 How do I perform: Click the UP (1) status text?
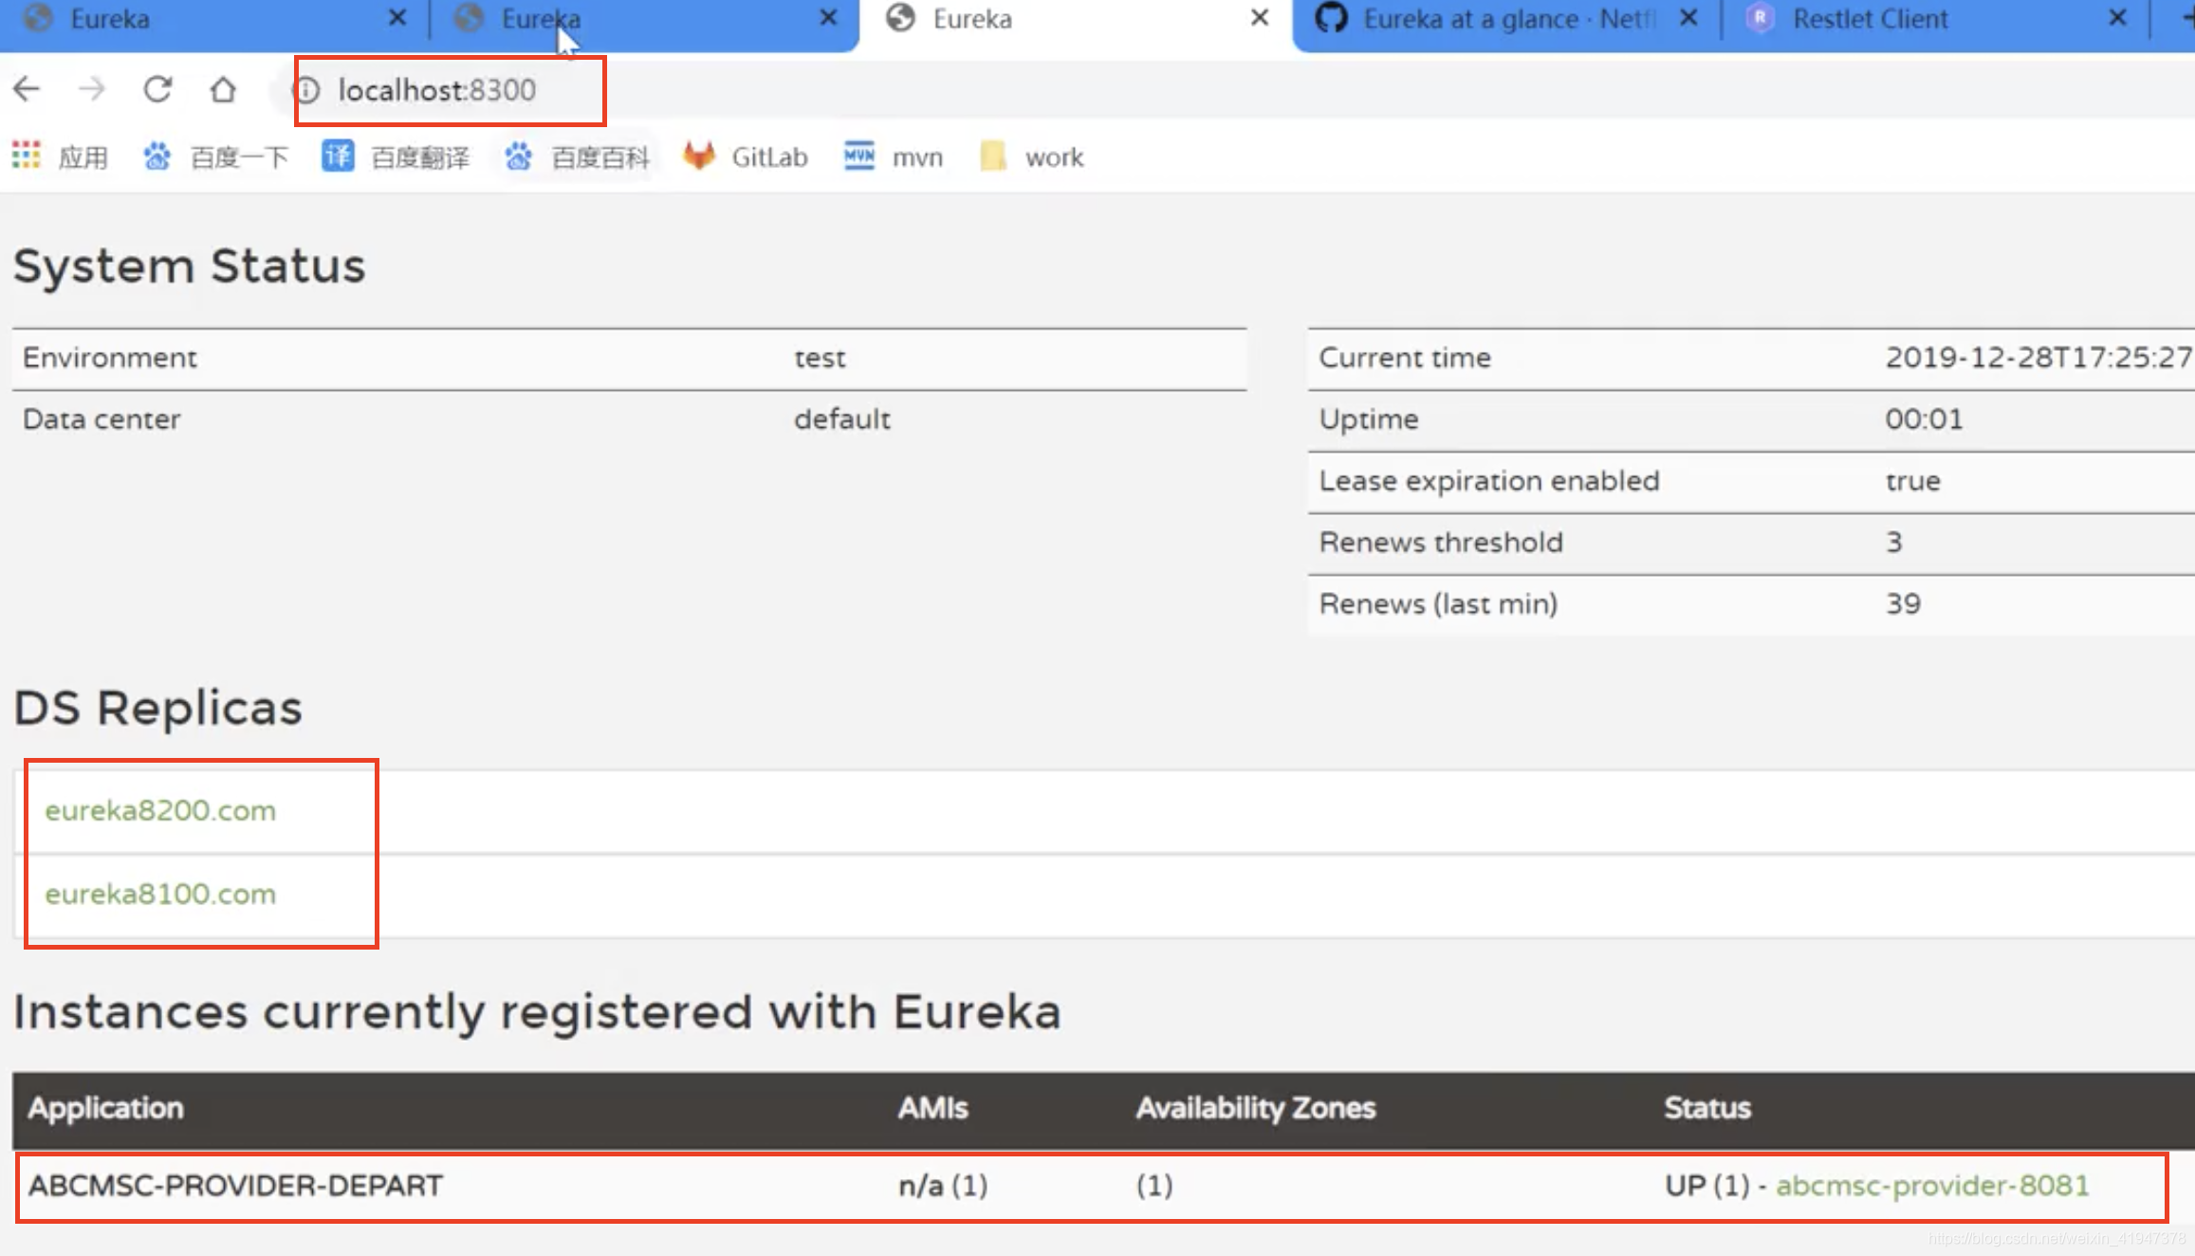(1706, 1185)
